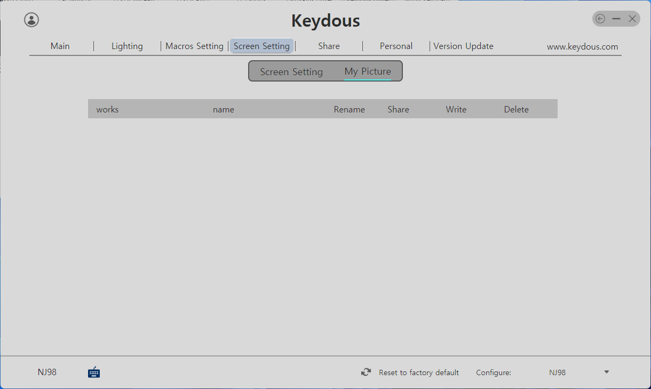Image resolution: width=651 pixels, height=389 pixels.
Task: Select the My Picture sub-tab
Action: [368, 71]
